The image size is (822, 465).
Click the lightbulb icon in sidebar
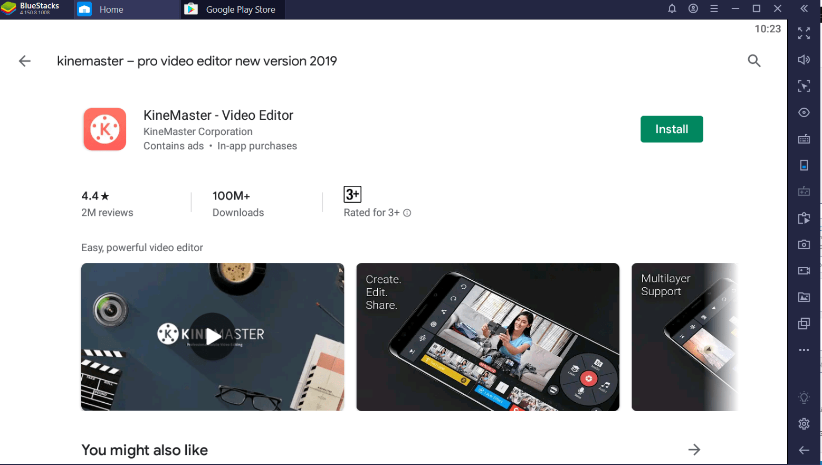click(804, 397)
